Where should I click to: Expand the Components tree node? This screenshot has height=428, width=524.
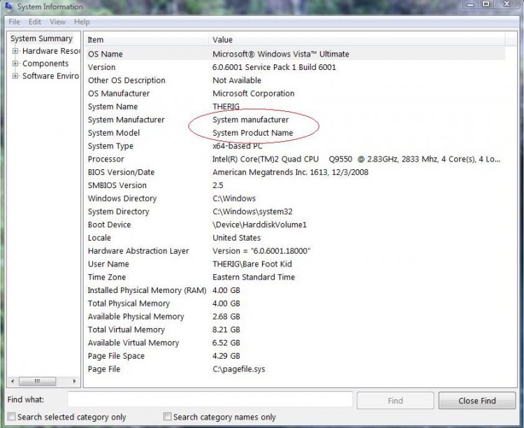(15, 64)
